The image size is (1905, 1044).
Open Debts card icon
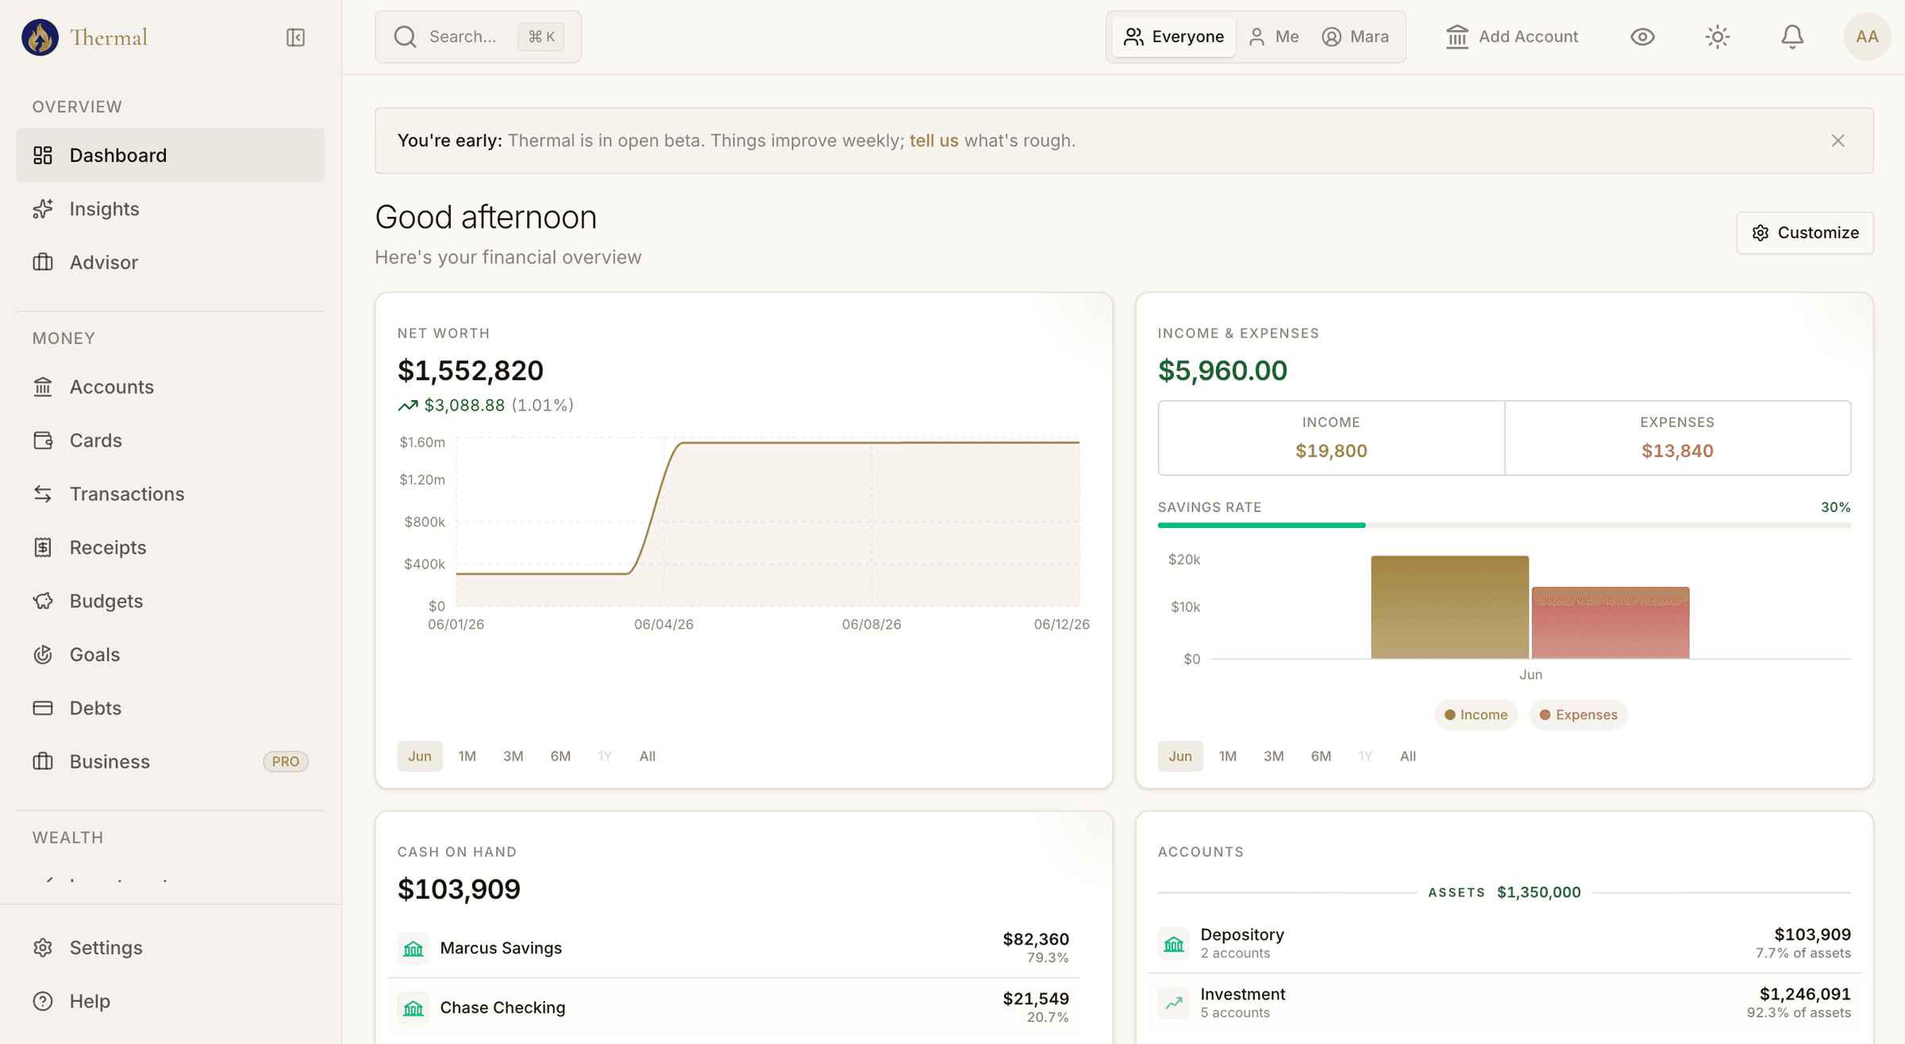pos(43,707)
